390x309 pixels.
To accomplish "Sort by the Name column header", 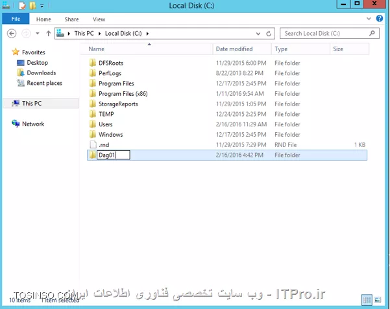I will click(147, 49).
